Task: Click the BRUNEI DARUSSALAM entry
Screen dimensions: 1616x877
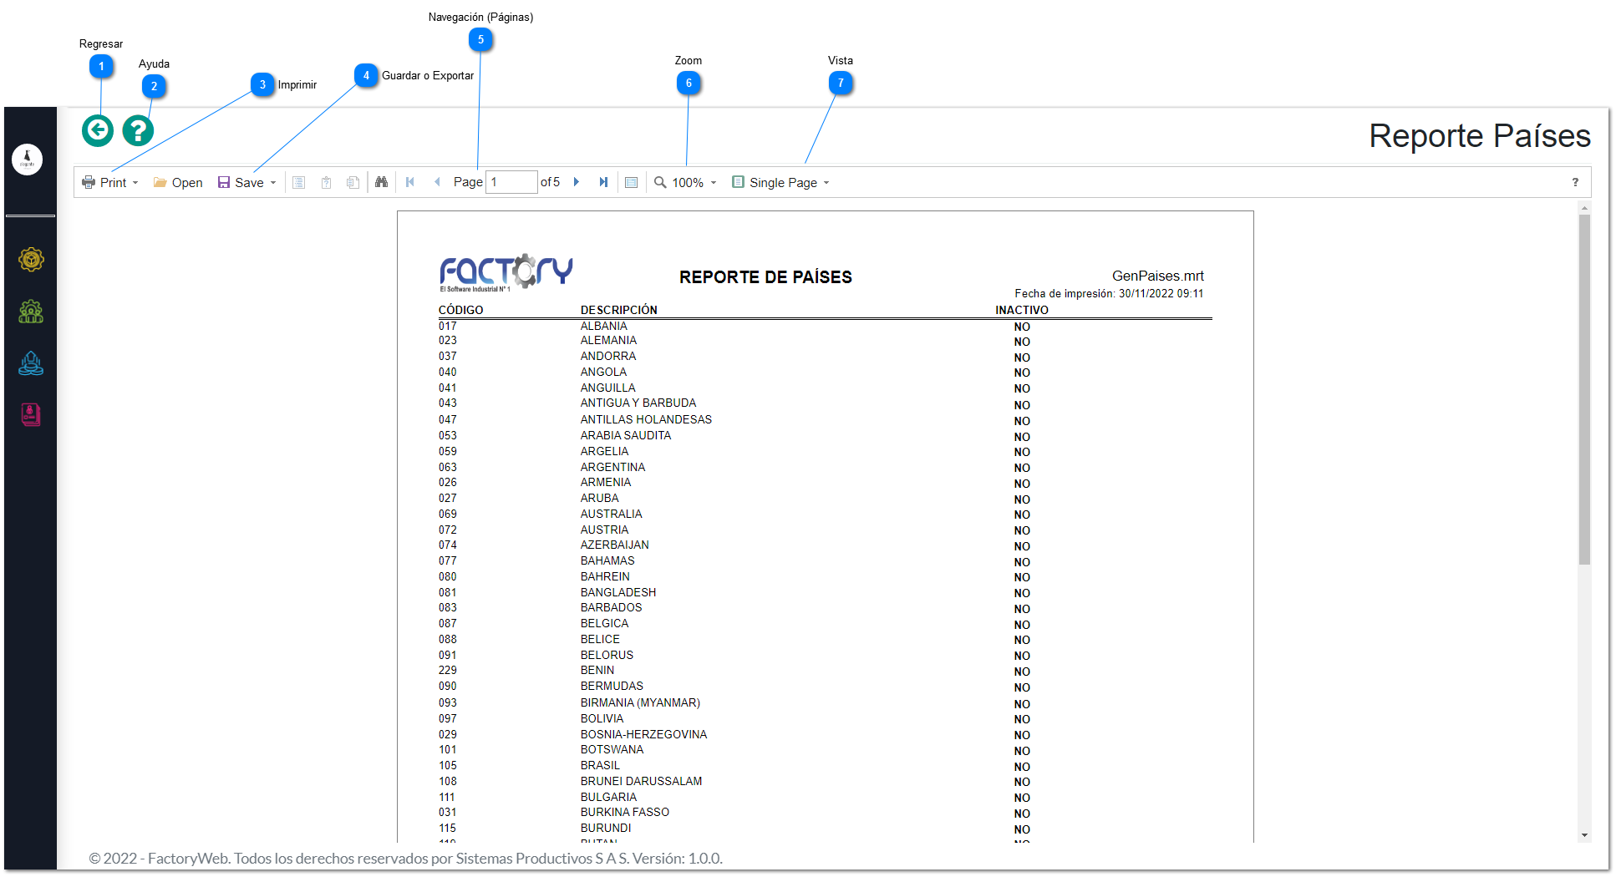Action: [641, 781]
